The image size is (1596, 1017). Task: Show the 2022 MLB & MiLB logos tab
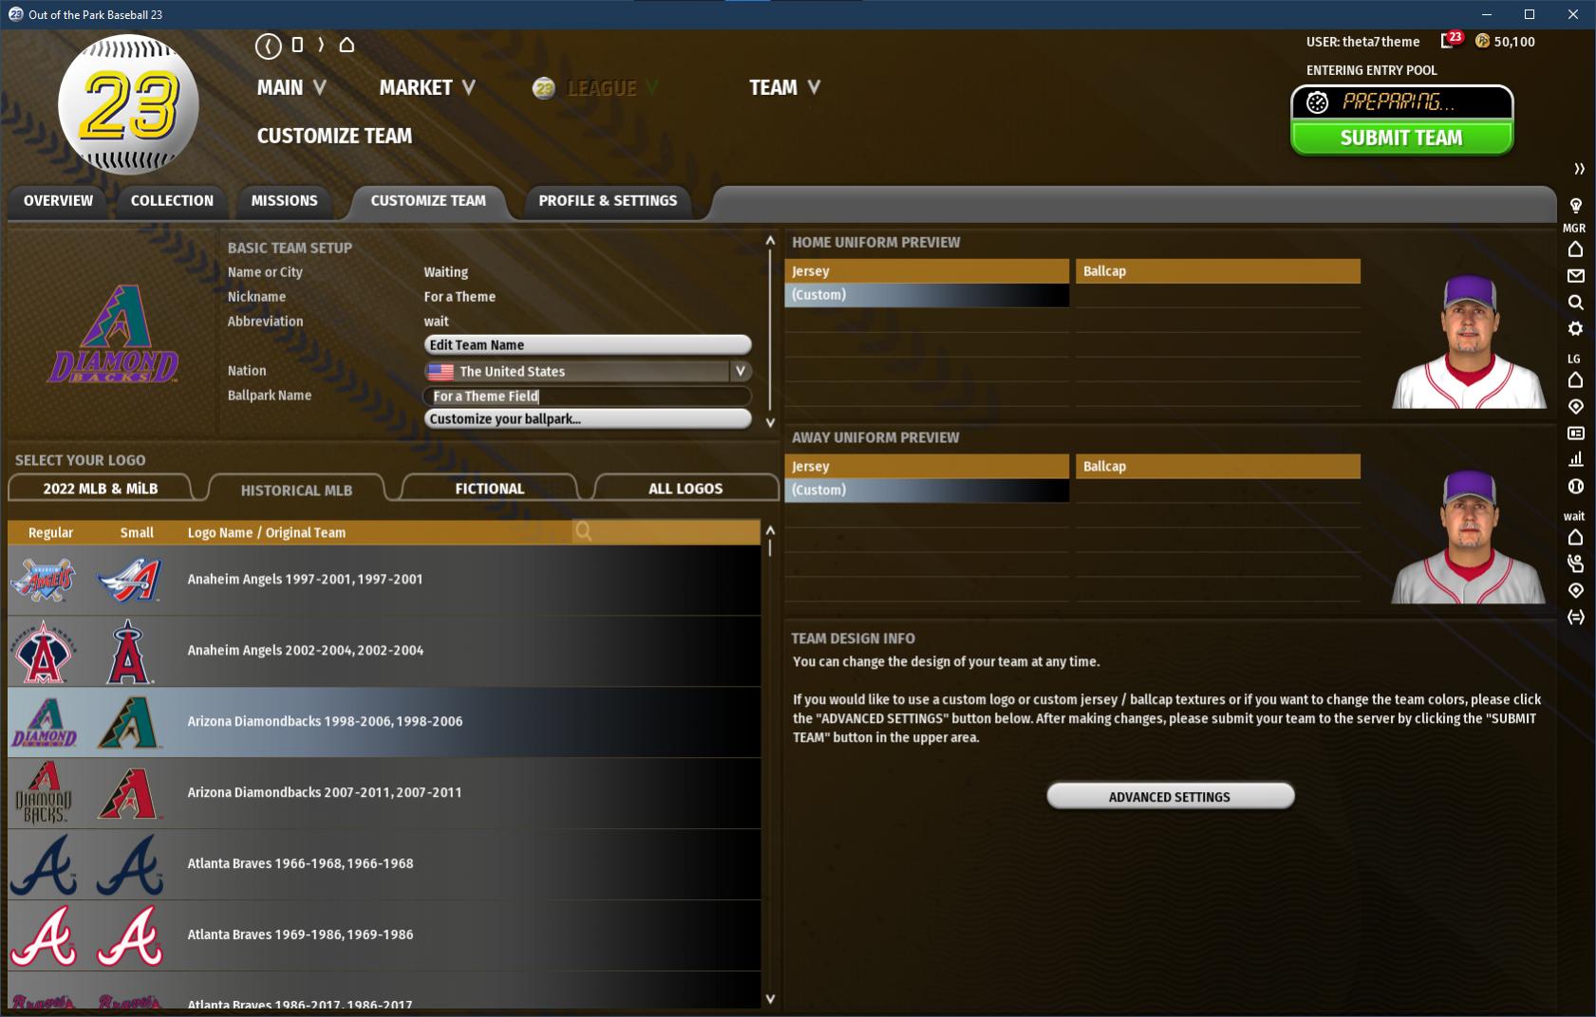click(101, 489)
